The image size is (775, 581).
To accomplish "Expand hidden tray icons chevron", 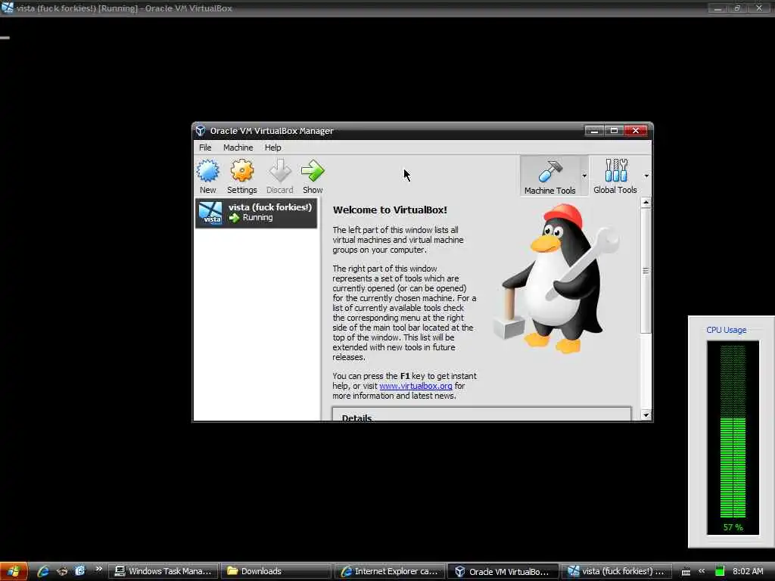I will pyautogui.click(x=702, y=571).
